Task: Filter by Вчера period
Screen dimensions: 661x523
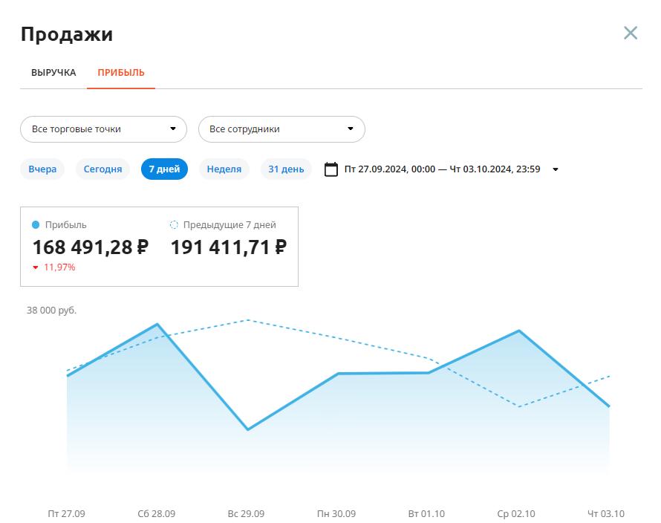Action: pyautogui.click(x=42, y=169)
